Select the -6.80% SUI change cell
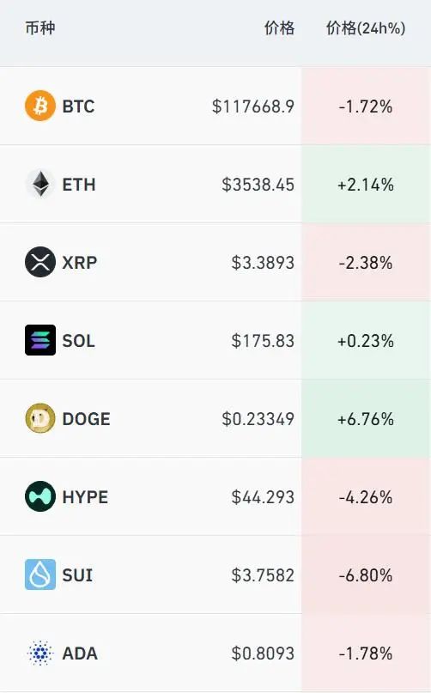Viewport: 431px width, 693px height. tap(366, 575)
